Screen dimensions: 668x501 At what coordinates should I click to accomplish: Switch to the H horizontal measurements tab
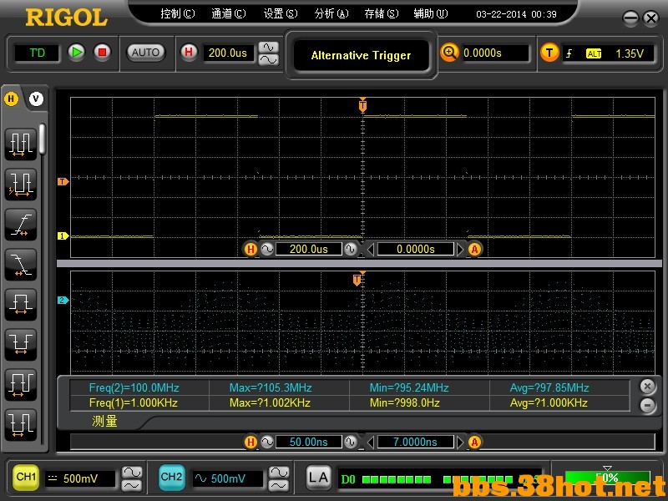[11, 99]
